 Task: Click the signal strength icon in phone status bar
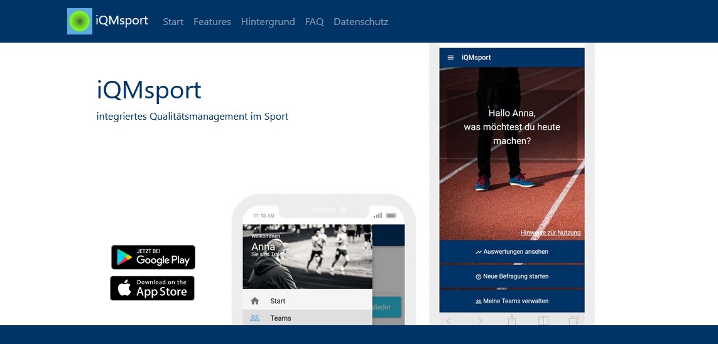point(378,215)
